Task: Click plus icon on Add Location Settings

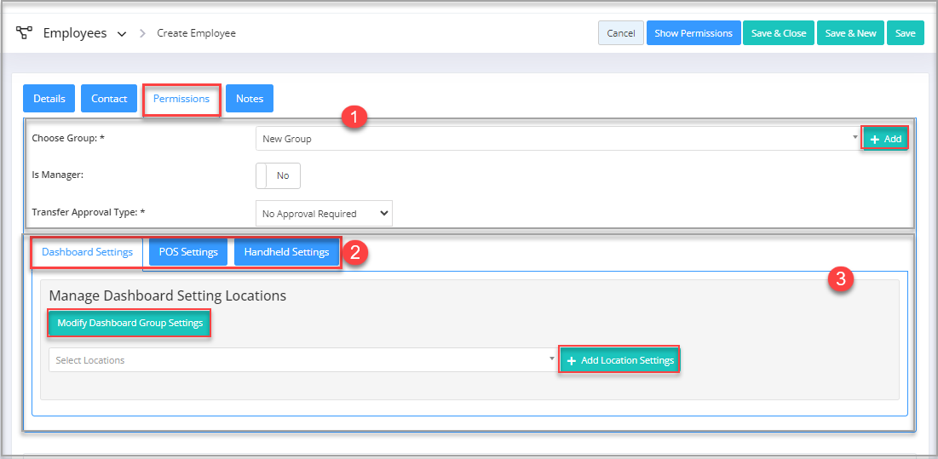Action: coord(572,360)
